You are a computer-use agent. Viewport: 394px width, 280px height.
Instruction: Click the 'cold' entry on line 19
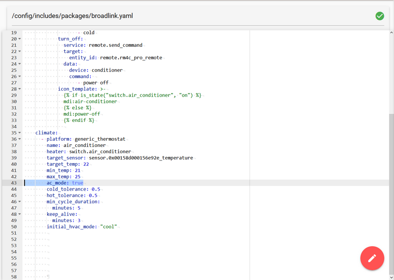tap(89, 33)
